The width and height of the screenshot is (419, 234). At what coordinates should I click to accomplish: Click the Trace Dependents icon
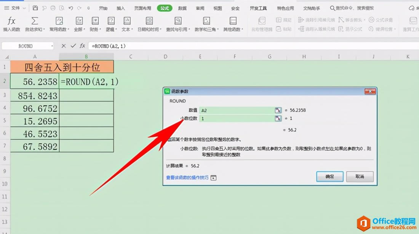[x=301, y=29]
